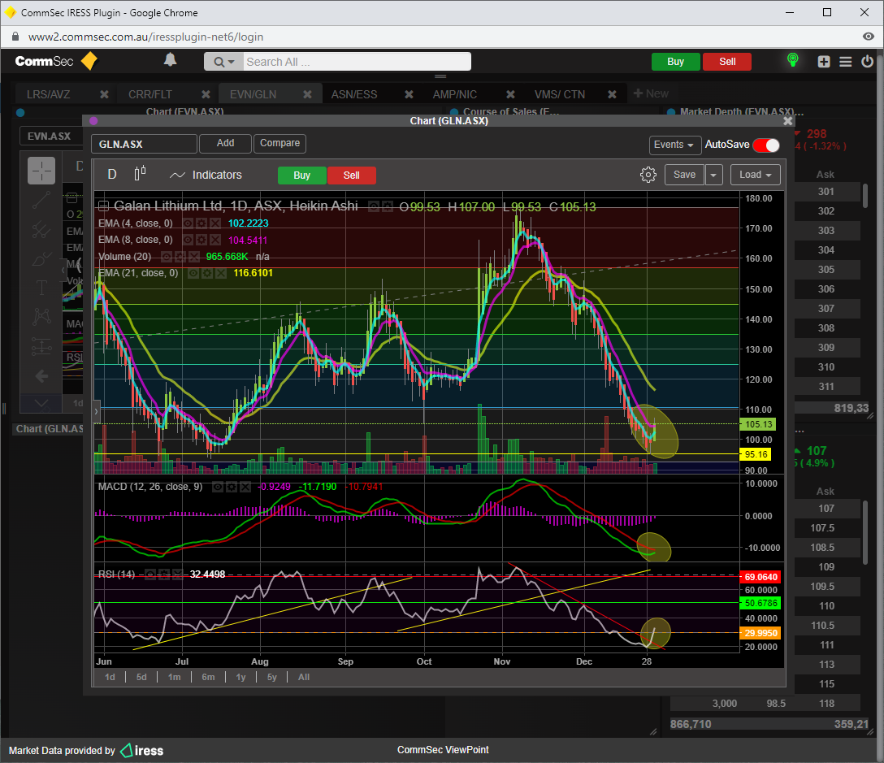This screenshot has width=884, height=763.
Task: Click the Search All input box
Action: [x=357, y=62]
